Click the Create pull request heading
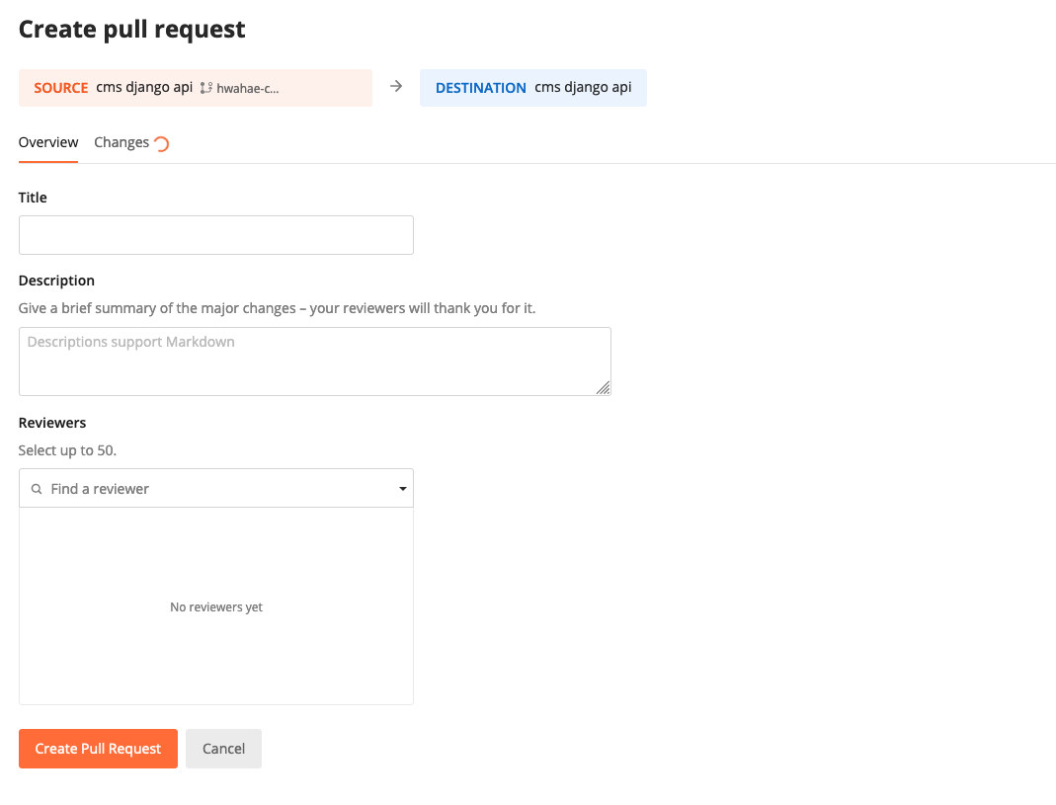This screenshot has height=805, width=1056. (131, 29)
